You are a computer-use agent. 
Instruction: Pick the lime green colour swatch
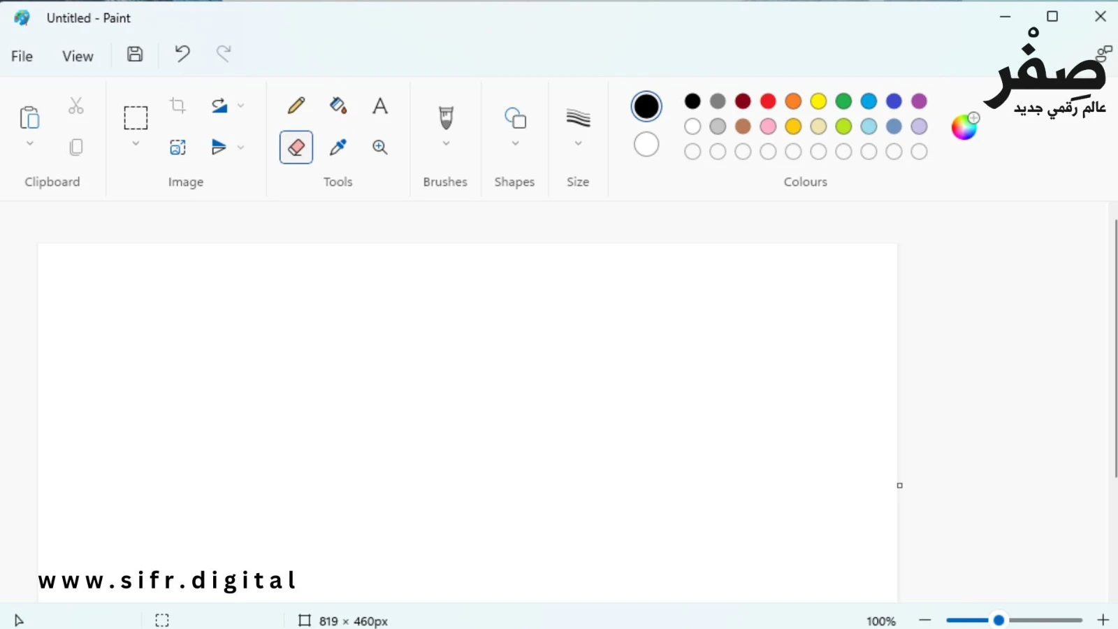click(843, 126)
